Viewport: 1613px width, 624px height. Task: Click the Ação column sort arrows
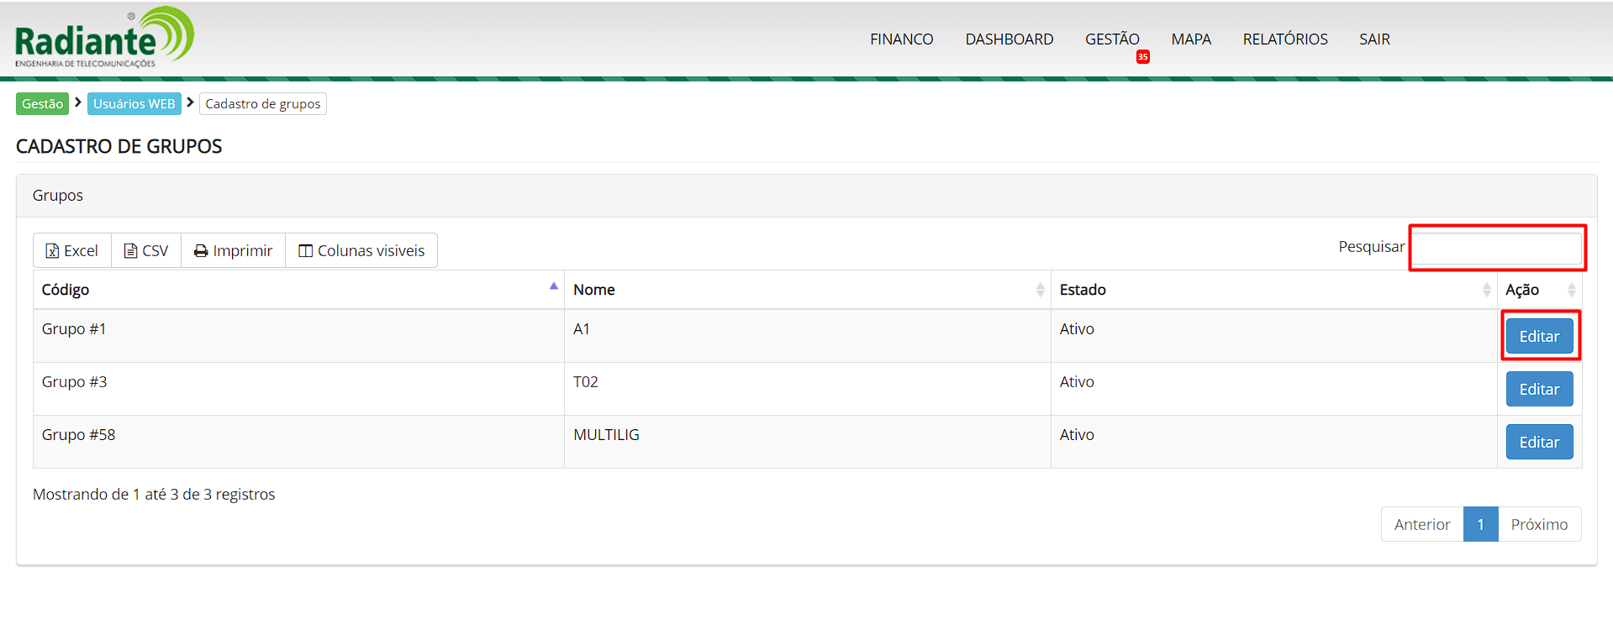click(x=1571, y=290)
